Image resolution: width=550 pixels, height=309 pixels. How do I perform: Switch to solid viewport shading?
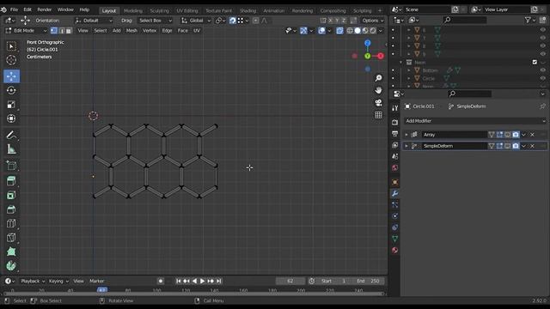coord(357,31)
